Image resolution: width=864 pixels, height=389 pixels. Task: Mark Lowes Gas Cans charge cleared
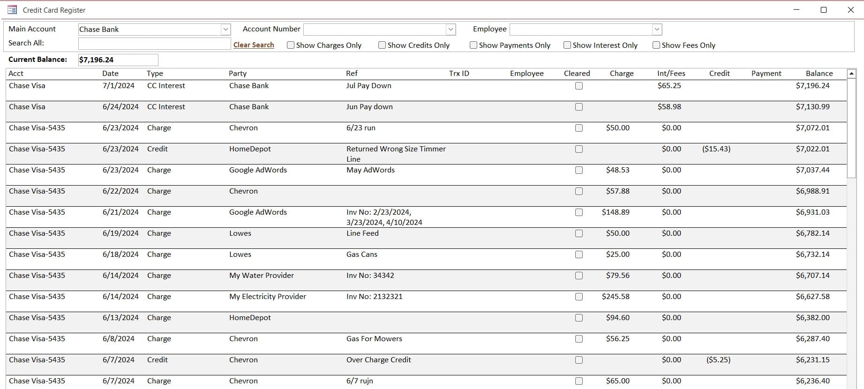click(579, 254)
